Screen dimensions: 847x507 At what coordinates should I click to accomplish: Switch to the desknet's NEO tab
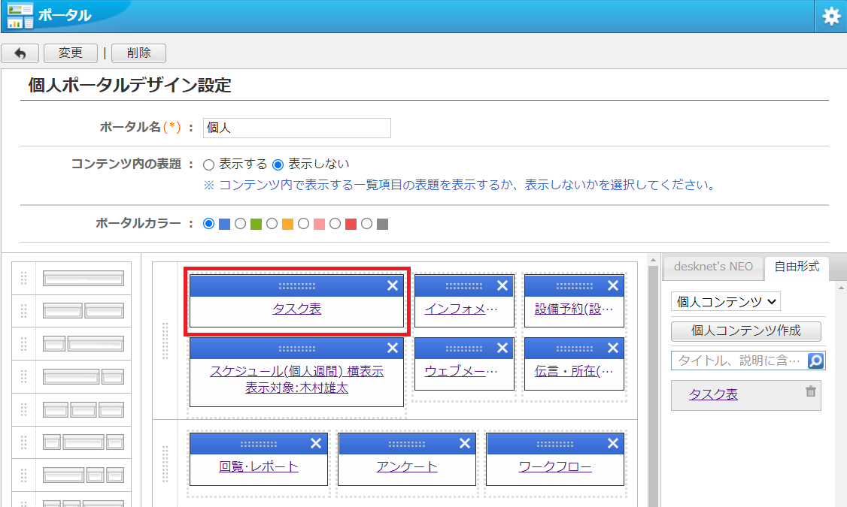[x=713, y=267]
